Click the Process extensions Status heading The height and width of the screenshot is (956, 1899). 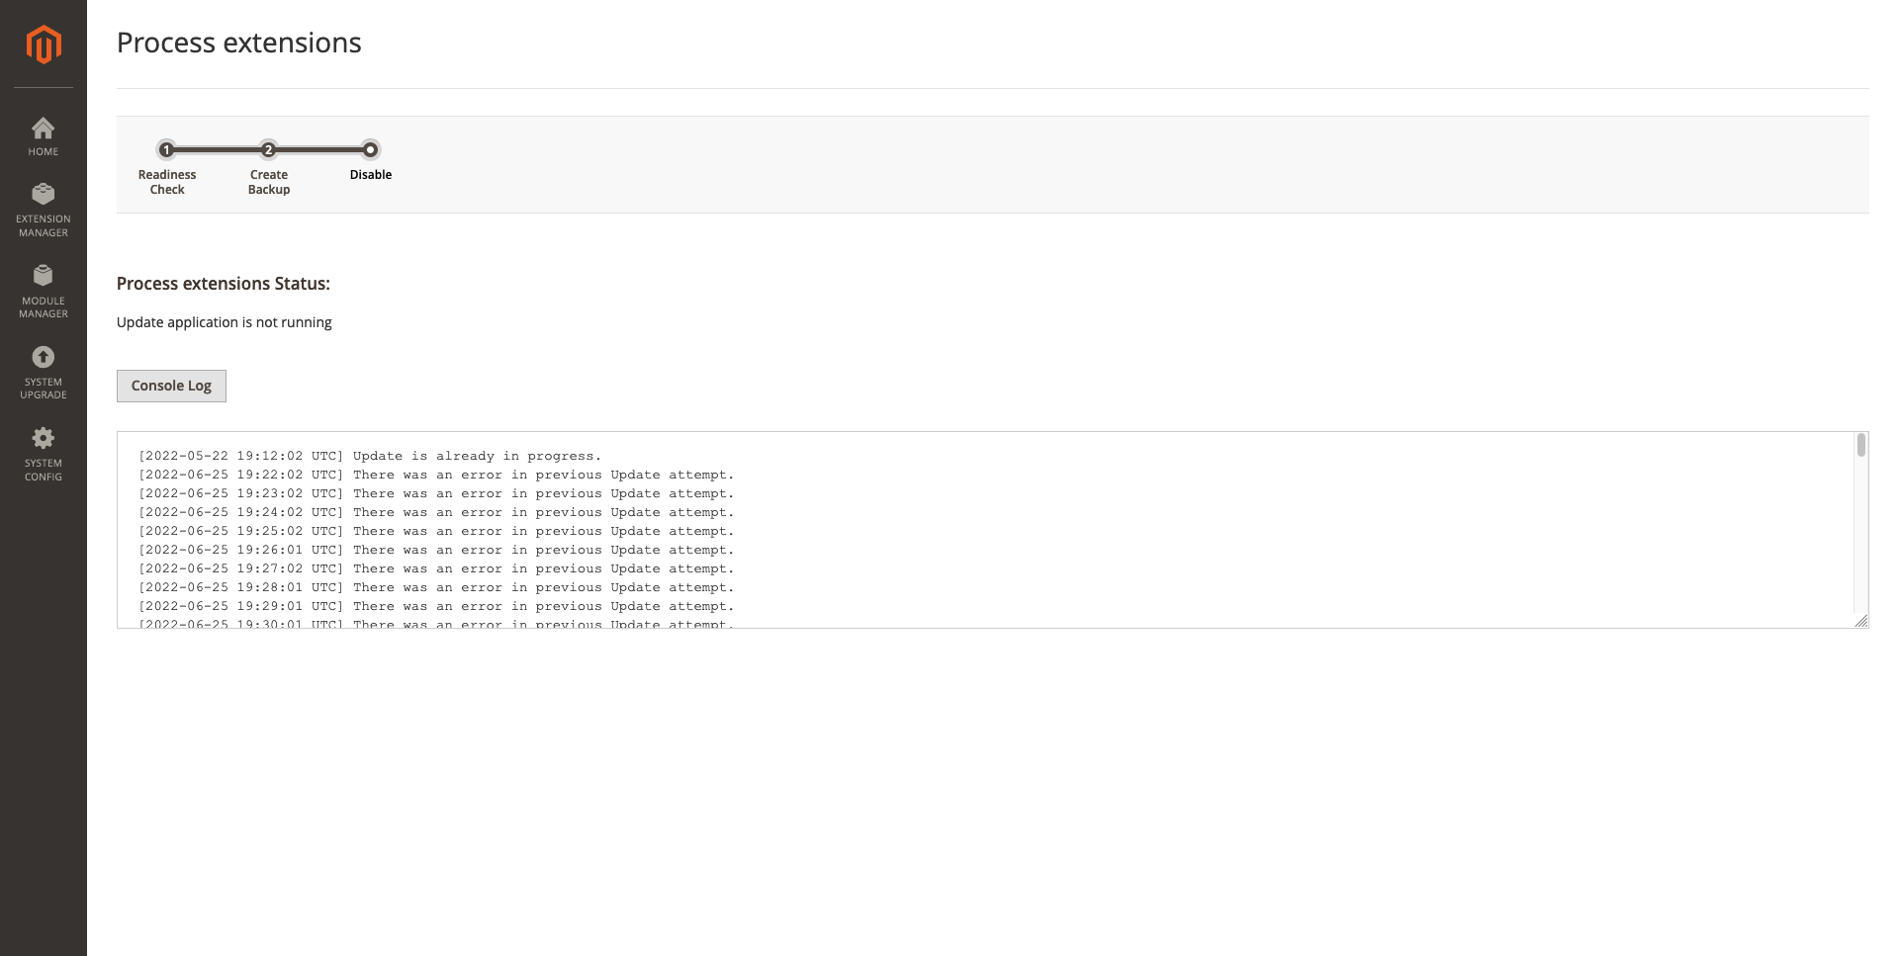point(223,284)
